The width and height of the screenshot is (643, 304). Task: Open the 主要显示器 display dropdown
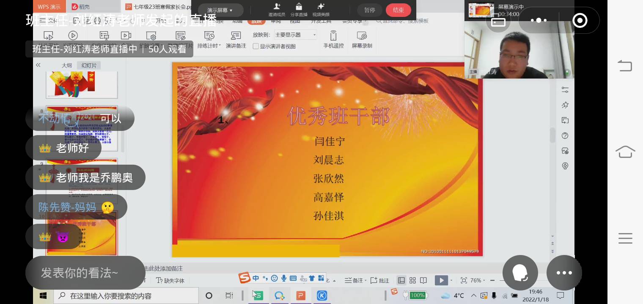295,35
